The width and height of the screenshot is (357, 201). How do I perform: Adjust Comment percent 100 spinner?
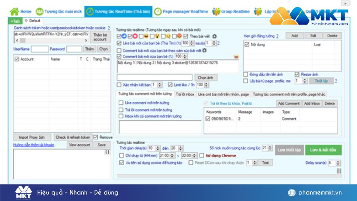click(185, 56)
